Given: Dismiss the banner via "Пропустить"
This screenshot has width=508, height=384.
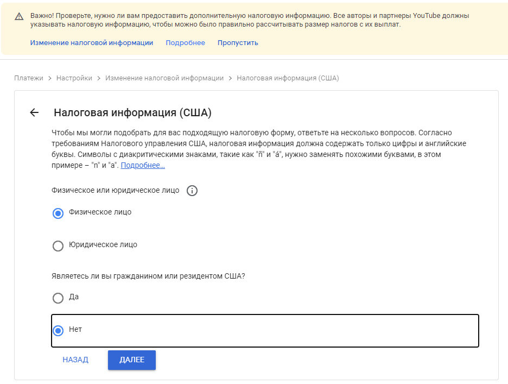Looking at the screenshot, I should (x=237, y=42).
